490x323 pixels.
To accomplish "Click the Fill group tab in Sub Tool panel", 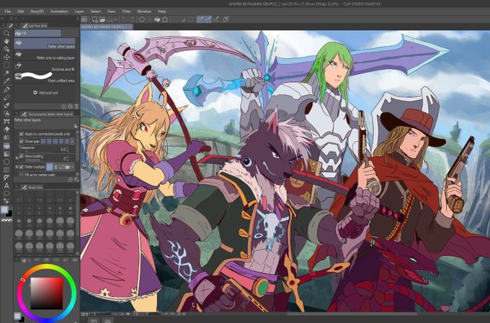I will pos(37,33).
